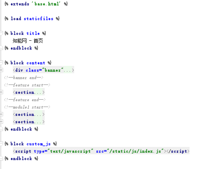209x169 pixels.
Task: Click the 'load' tag keyword
Action: point(16,19)
